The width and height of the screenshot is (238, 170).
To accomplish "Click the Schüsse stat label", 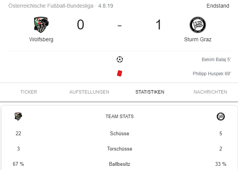I will point(120,133).
